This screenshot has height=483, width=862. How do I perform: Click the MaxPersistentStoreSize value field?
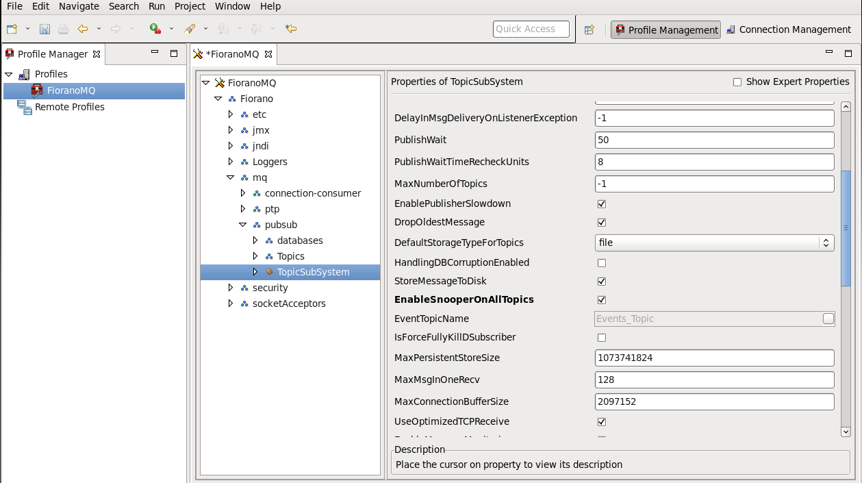click(x=715, y=358)
